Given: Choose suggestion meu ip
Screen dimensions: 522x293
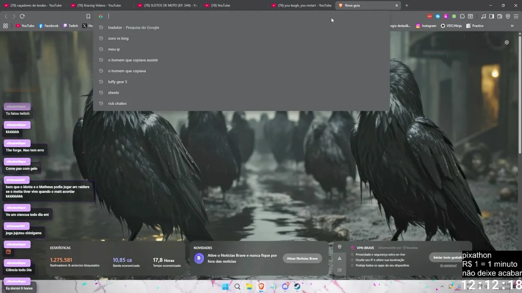Looking at the screenshot, I should 241,49.
